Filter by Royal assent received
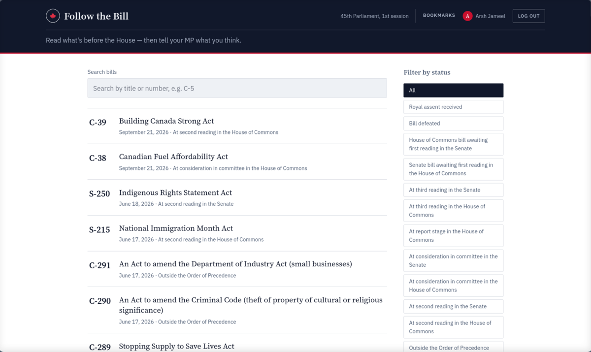This screenshot has width=591, height=352. point(453,107)
